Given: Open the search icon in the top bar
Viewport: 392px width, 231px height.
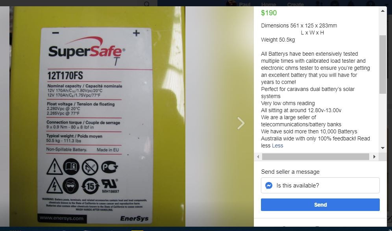Looking at the screenshot, I should click(147, 4).
